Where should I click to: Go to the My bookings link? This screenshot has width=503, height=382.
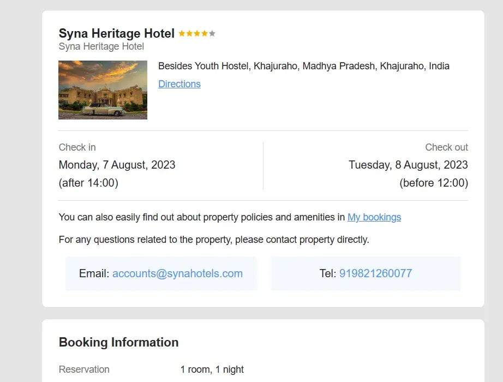point(374,217)
